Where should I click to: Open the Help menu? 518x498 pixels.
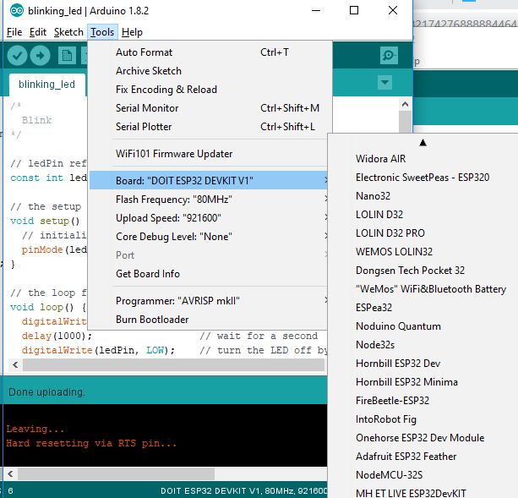[132, 32]
